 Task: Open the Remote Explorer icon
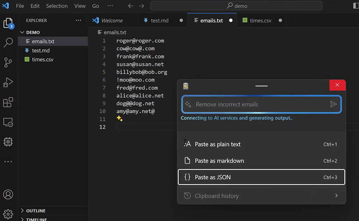8,122
